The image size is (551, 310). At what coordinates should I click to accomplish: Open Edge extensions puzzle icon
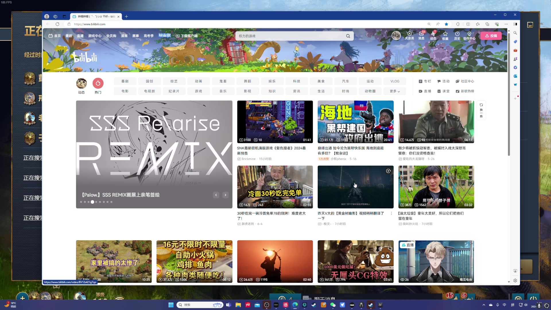pyautogui.click(x=458, y=24)
